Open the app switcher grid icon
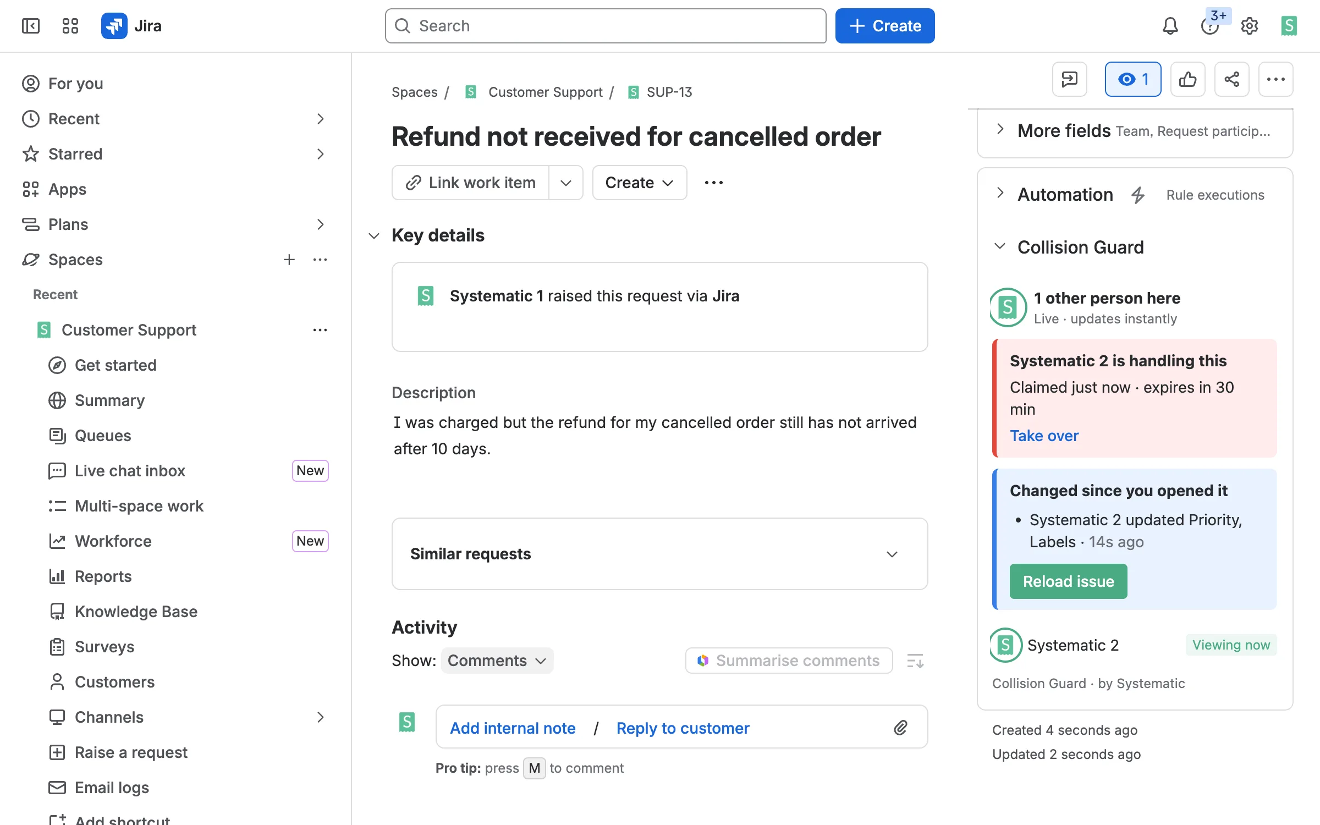This screenshot has width=1320, height=825. coord(70,26)
